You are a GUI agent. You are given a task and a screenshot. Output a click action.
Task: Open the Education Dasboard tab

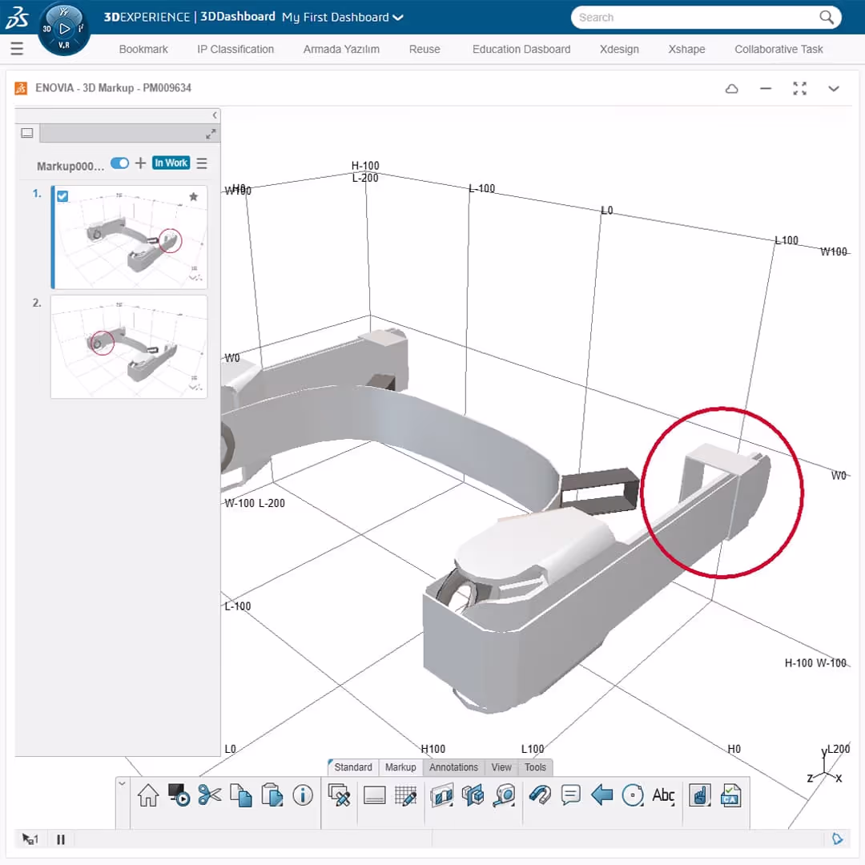[521, 49]
